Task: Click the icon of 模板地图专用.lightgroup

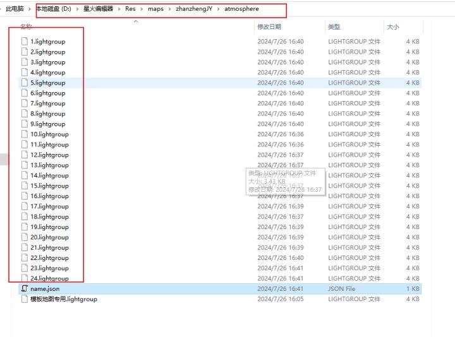Action: click(x=25, y=299)
